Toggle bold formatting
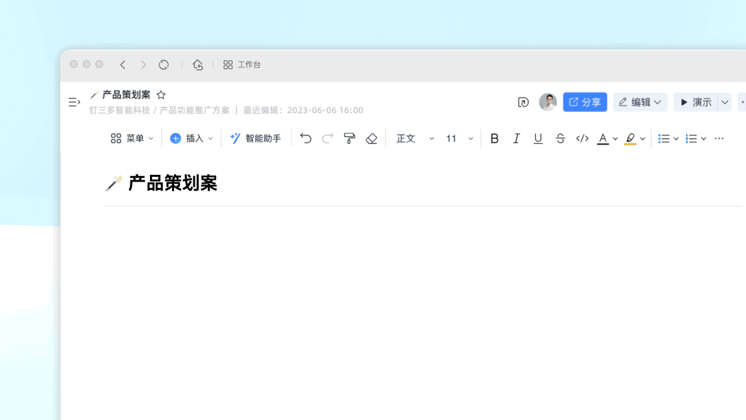The width and height of the screenshot is (746, 420). tap(495, 138)
